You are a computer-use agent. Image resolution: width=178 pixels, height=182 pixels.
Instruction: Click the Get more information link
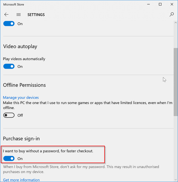point(21,180)
